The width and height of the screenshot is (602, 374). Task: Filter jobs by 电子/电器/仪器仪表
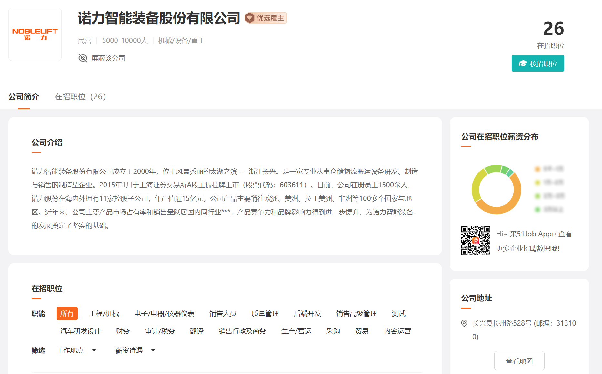[x=164, y=313]
